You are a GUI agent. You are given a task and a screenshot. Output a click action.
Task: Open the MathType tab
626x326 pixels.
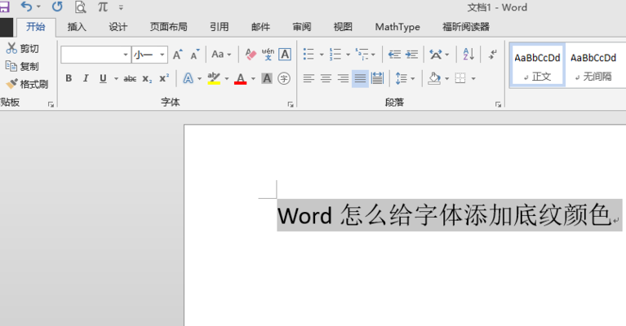(397, 27)
